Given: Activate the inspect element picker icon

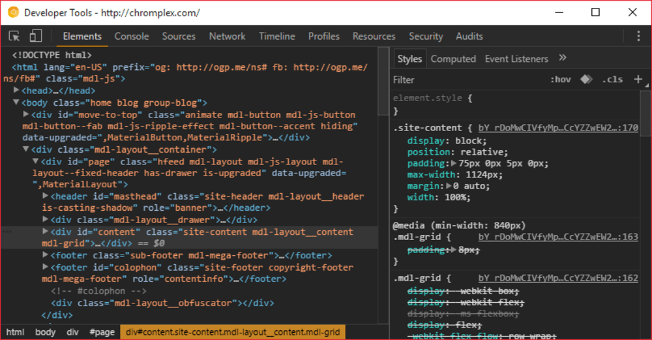Looking at the screenshot, I should pos(14,36).
